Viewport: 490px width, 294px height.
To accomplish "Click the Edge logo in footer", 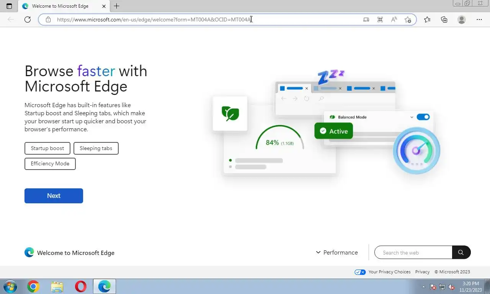I will point(29,252).
